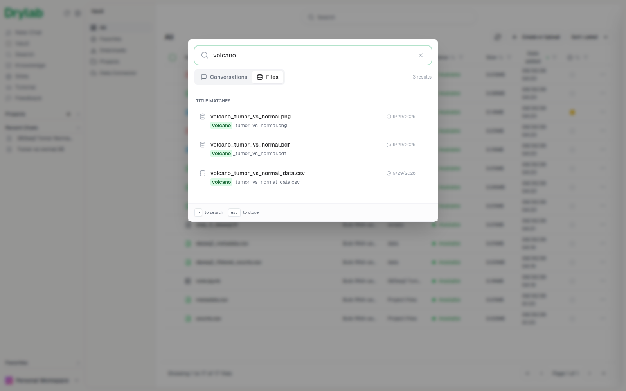Click the database icon in the Files tab

(260, 77)
